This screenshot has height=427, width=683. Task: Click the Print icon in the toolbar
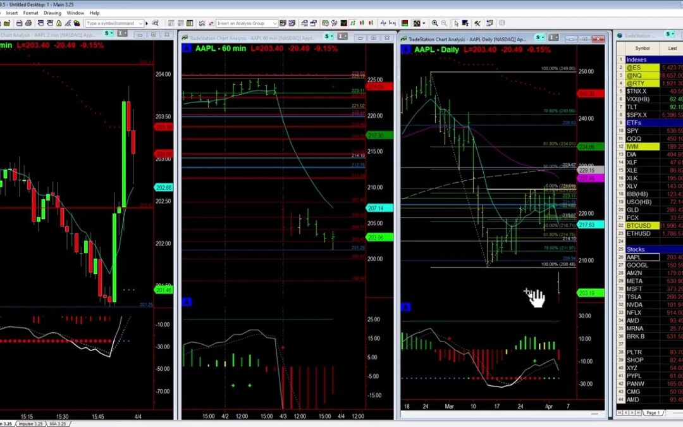[28, 24]
